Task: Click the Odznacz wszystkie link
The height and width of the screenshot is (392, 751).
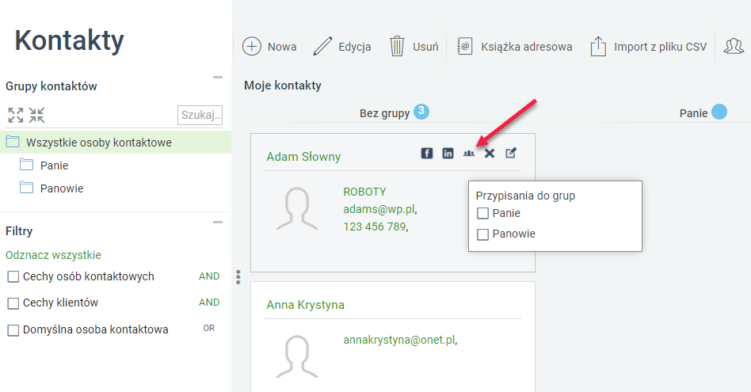Action: [x=53, y=255]
